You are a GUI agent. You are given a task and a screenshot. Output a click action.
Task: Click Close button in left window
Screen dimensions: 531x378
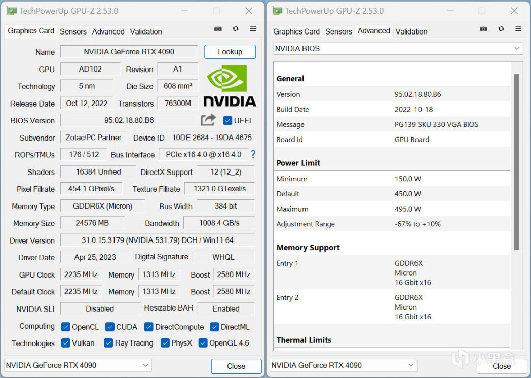coord(237,366)
